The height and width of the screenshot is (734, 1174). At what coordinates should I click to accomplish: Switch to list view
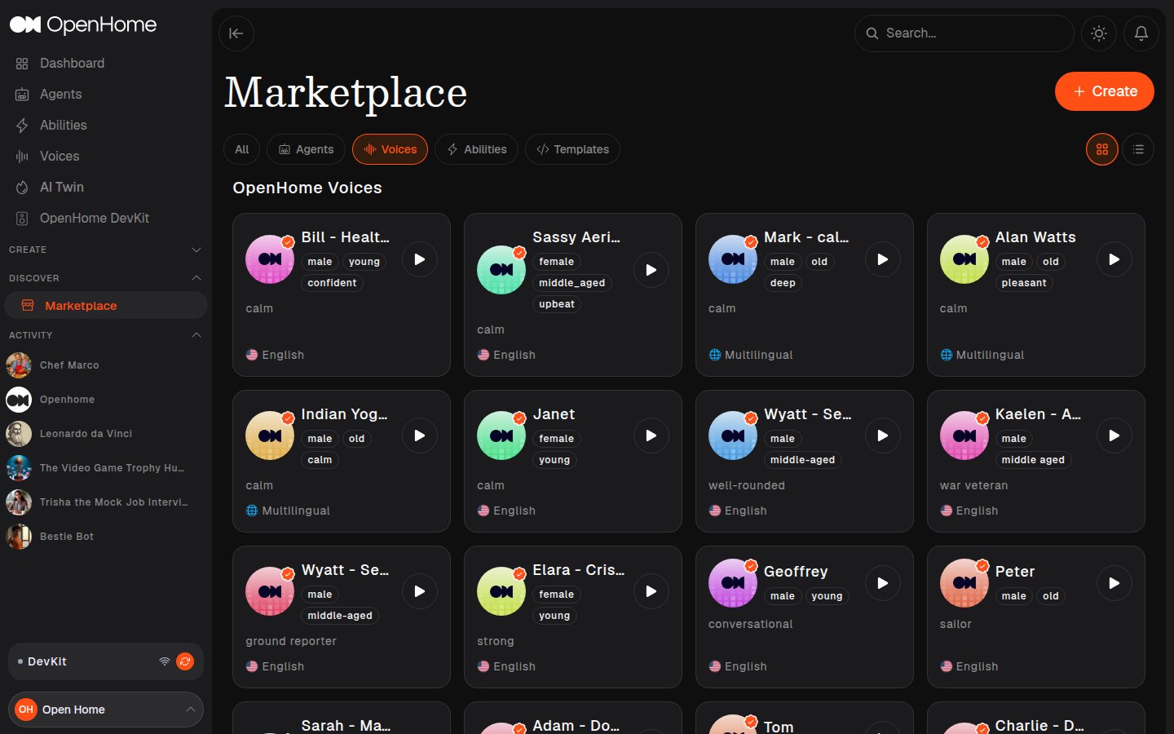1138,149
